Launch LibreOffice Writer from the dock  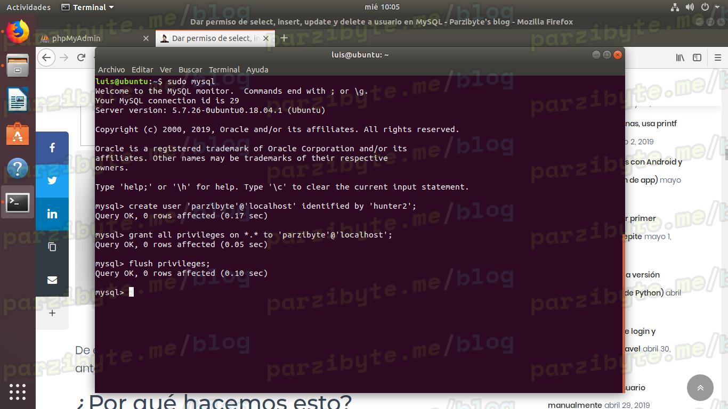(x=18, y=100)
